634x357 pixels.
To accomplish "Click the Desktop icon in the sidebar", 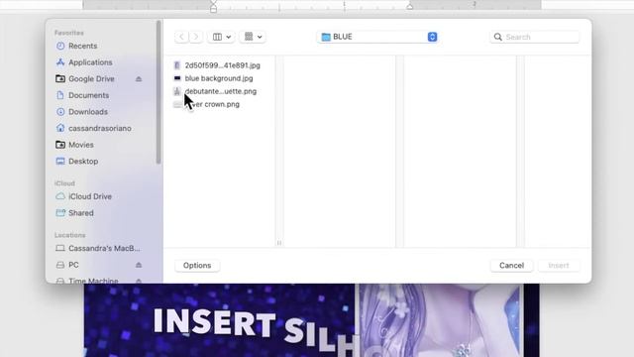I will tap(60, 161).
